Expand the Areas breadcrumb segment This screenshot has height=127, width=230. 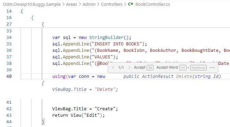[x=71, y=4]
